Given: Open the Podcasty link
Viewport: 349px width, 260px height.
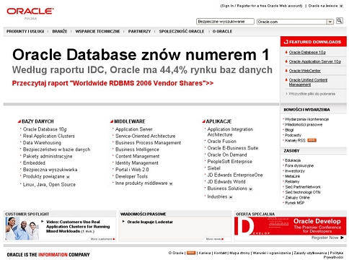Looking at the screenshot, I should pyautogui.click(x=293, y=135).
